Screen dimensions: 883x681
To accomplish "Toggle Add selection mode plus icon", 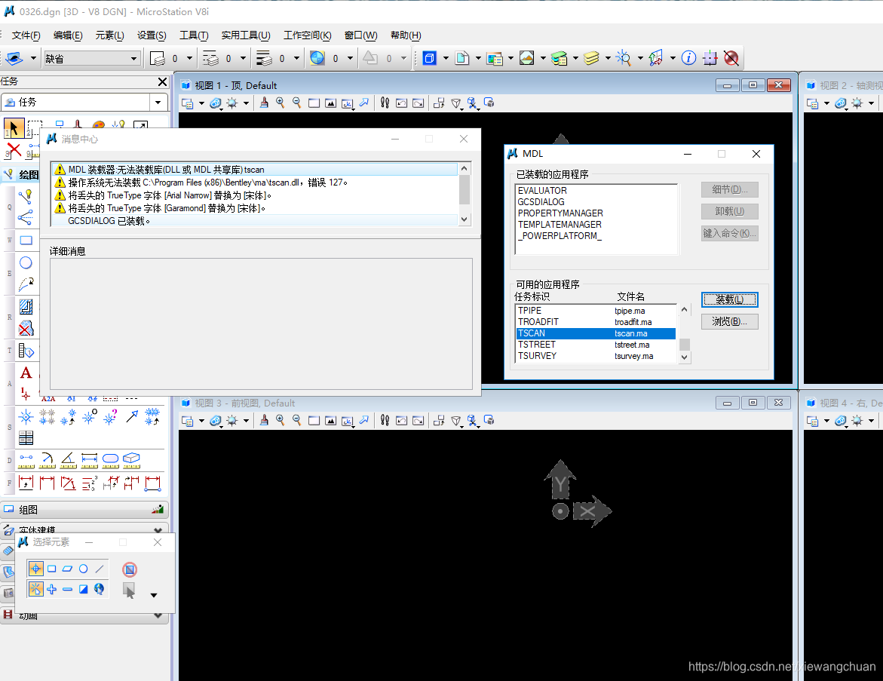I will (x=52, y=589).
